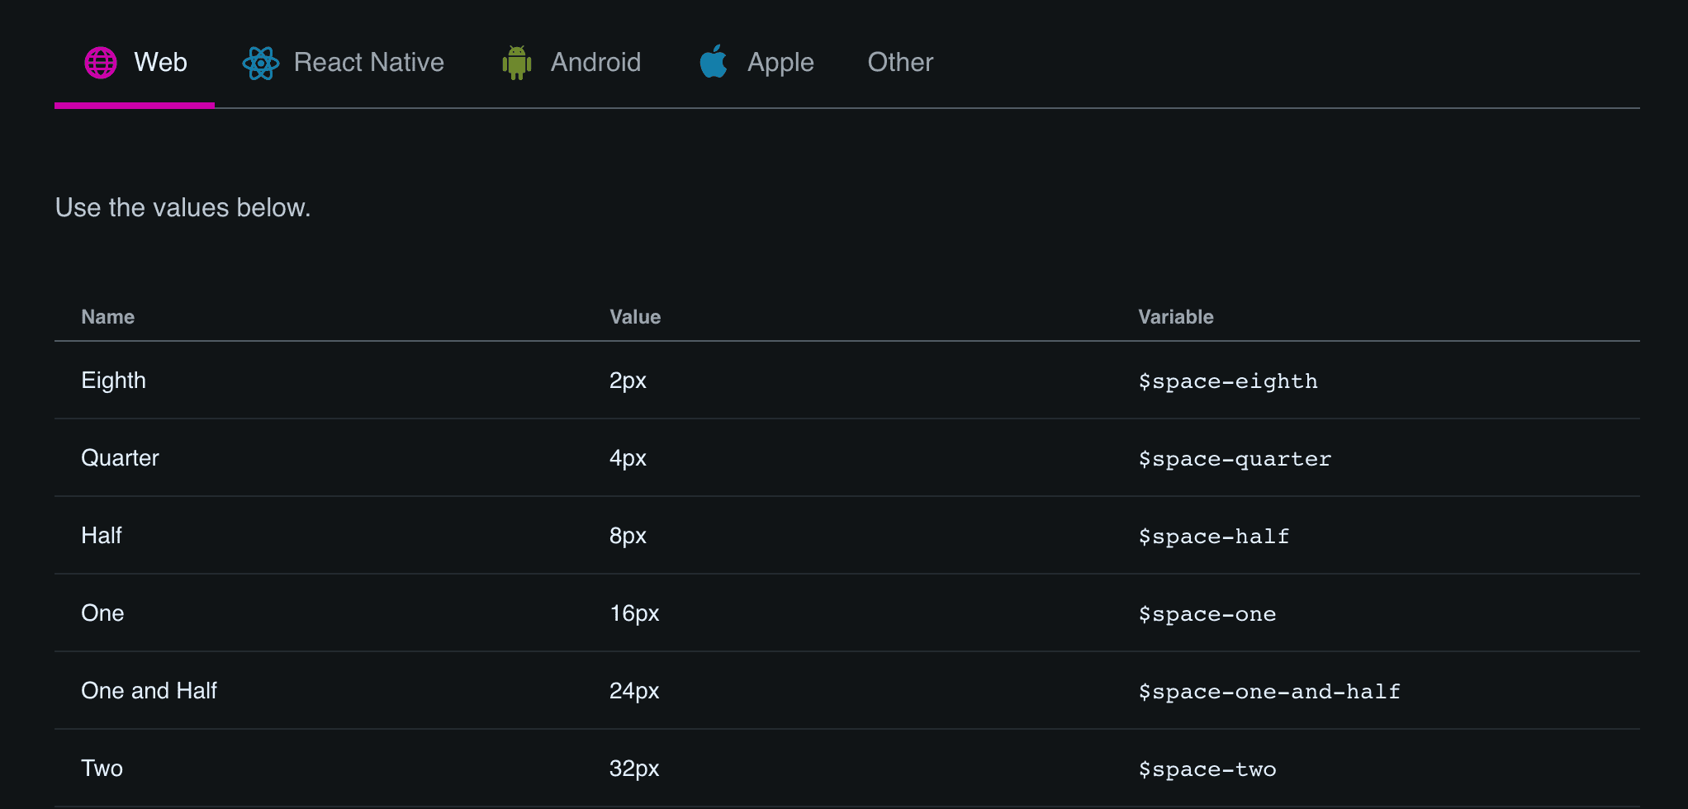
Task: Click the green Android robot icon
Action: [517, 63]
